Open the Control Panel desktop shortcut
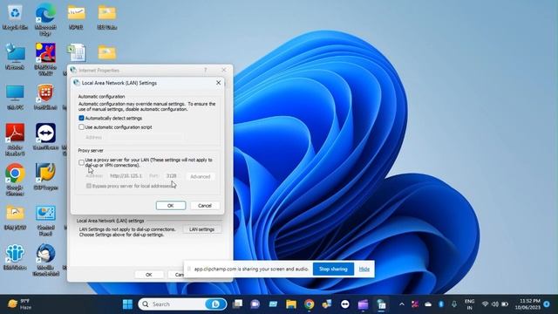This screenshot has width=558, height=314. (x=45, y=220)
